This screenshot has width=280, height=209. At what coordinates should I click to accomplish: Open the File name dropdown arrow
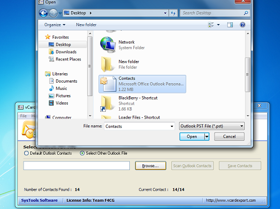click(172, 126)
